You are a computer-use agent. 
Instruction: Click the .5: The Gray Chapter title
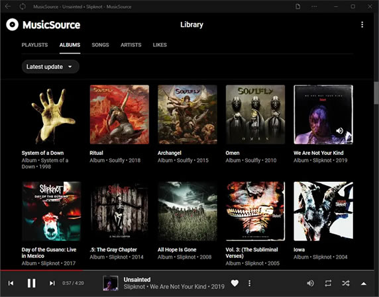tap(113, 250)
